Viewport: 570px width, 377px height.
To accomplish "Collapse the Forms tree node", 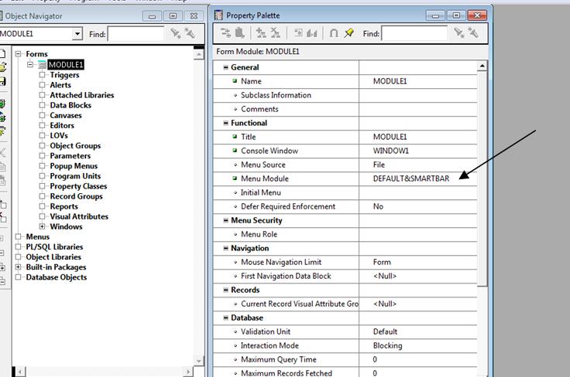I will pos(20,54).
